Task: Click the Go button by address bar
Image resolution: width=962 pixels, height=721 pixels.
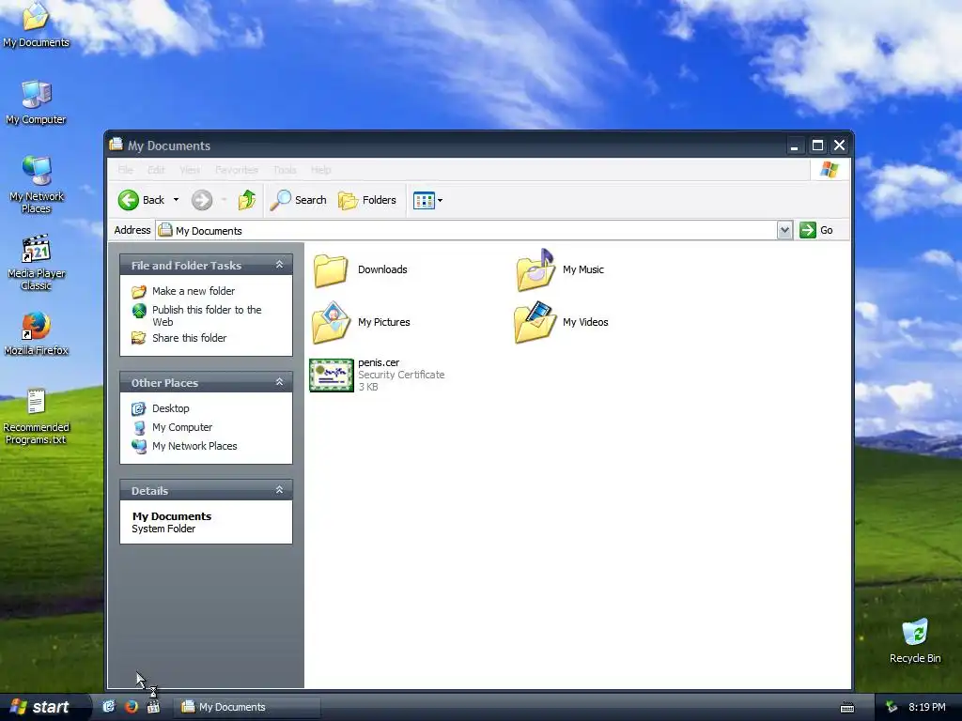Action: (816, 230)
